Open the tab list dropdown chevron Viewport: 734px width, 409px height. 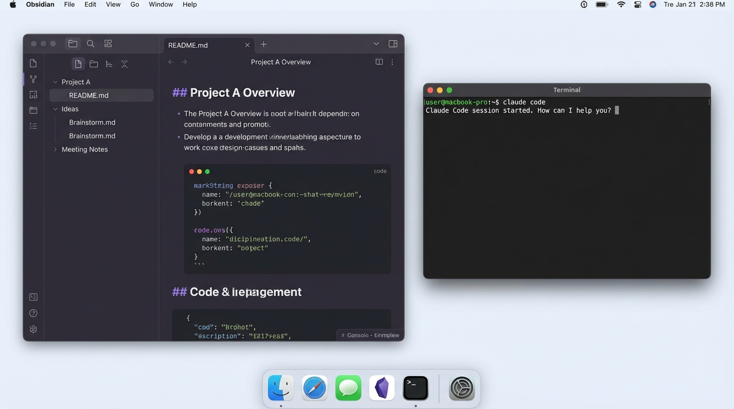pos(376,44)
